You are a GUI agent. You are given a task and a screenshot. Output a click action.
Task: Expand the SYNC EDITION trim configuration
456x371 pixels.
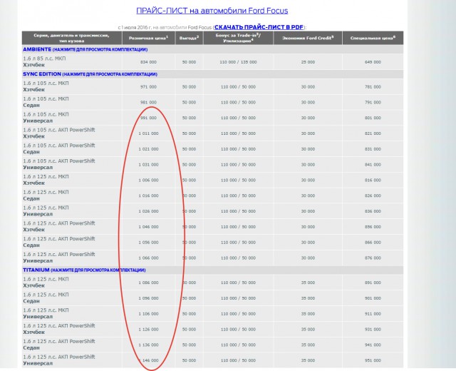click(90, 74)
